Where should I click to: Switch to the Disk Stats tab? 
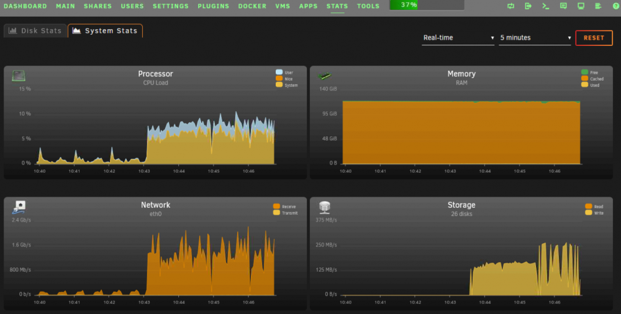tap(35, 30)
